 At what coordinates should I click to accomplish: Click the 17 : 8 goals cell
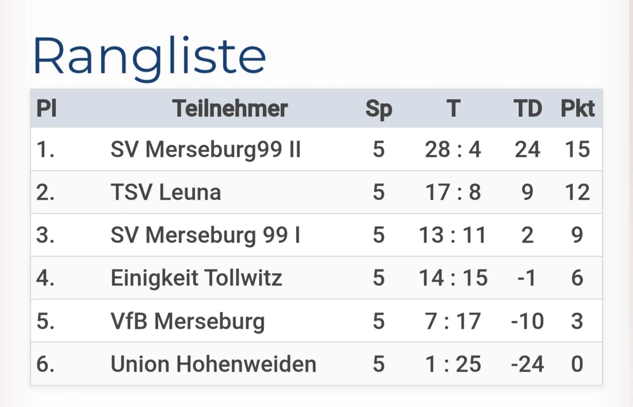point(453,192)
